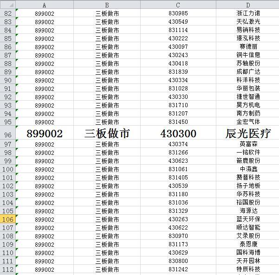Image resolution: width=279 pixels, height=275 pixels.
Task: Click cell containing 中瀛鑫
Action: click(x=248, y=169)
